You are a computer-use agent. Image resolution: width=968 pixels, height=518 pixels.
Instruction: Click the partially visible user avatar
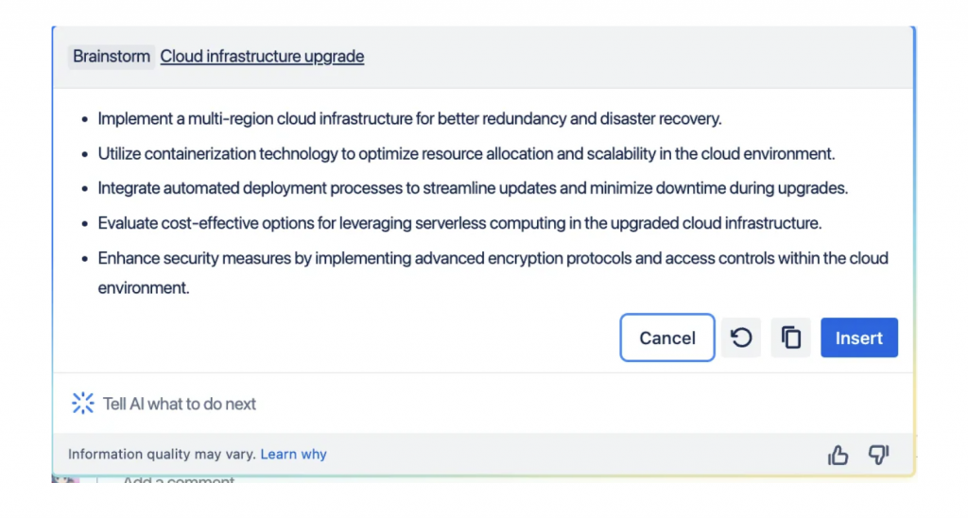(x=66, y=480)
